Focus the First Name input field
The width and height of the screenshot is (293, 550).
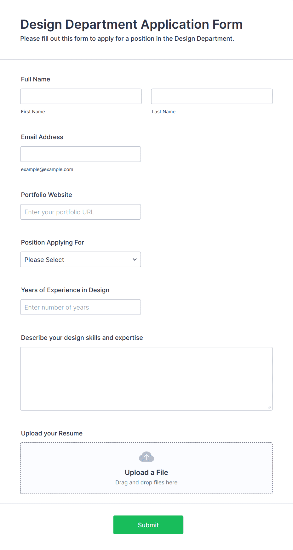[x=81, y=96]
